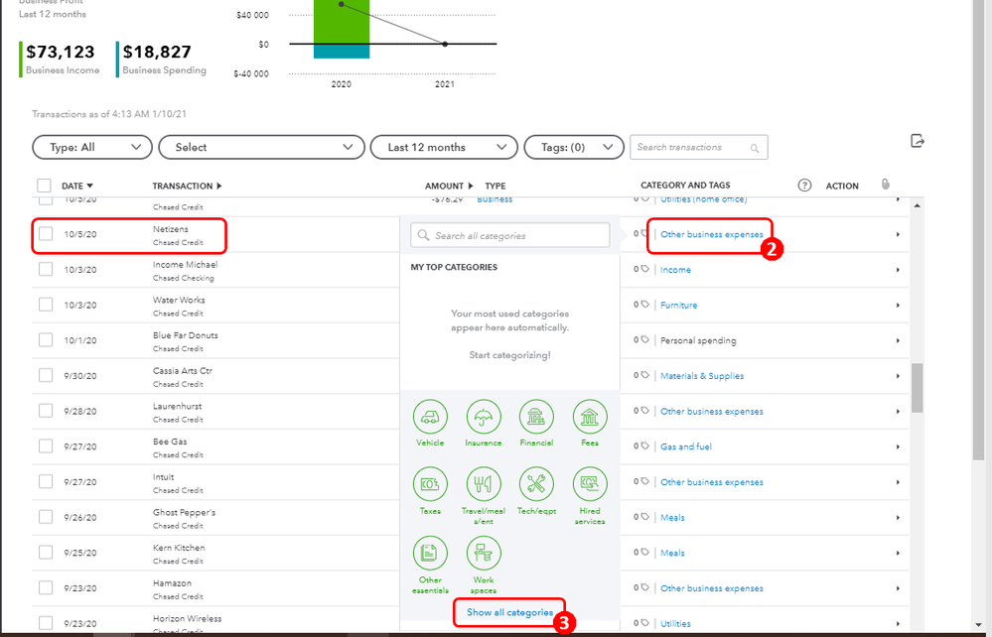Open the help question mark icon
Screen dimensions: 992x637
pyautogui.click(x=804, y=186)
